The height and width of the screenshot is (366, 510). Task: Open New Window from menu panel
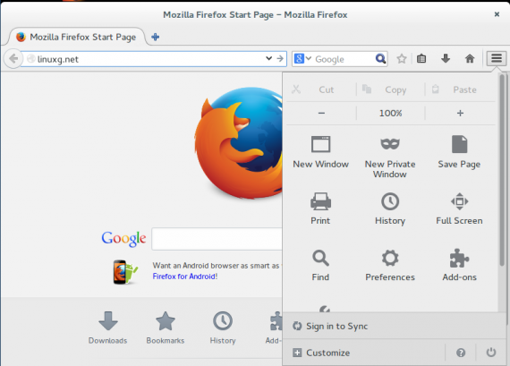[x=320, y=152]
